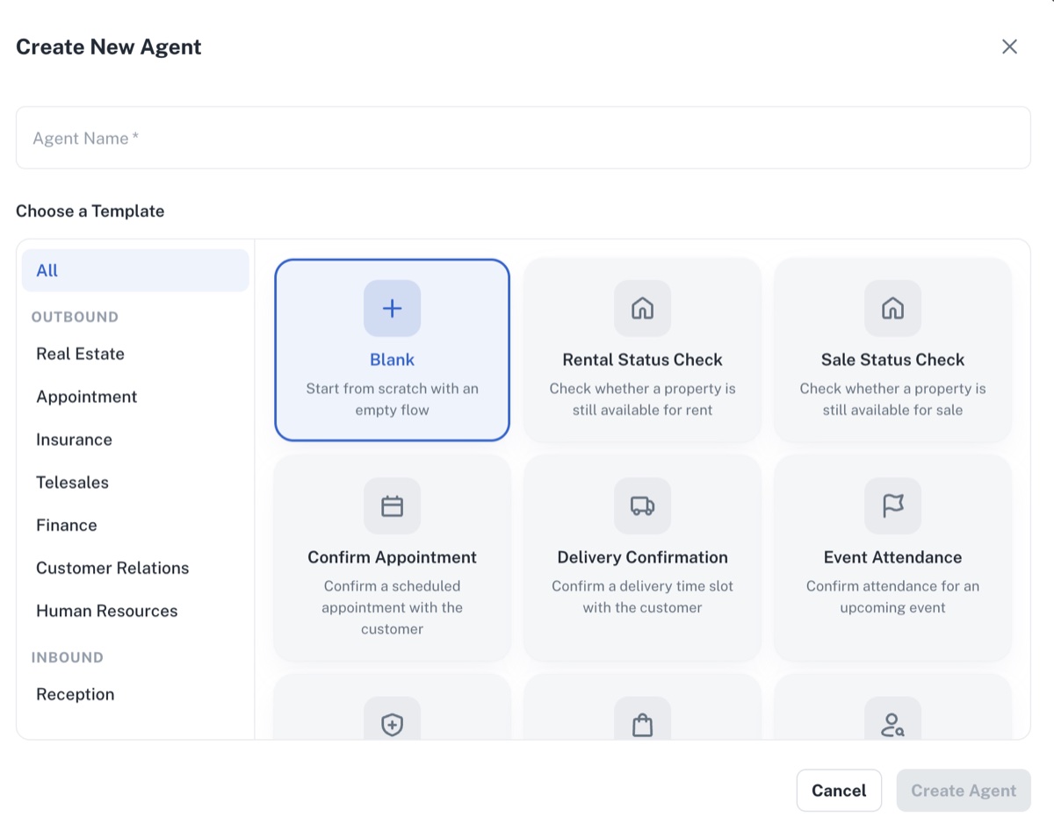Click the INBOUND section heading
1054x831 pixels.
coord(67,657)
